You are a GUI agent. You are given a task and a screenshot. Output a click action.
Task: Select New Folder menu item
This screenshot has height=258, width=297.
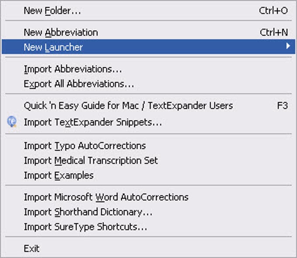pos(52,11)
